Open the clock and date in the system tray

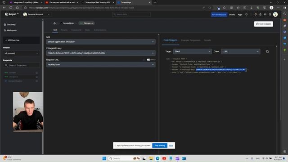pos(278,158)
